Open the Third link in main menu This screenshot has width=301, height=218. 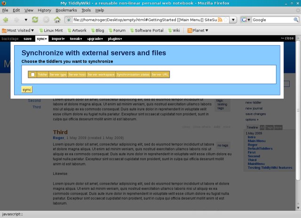tap(37, 107)
